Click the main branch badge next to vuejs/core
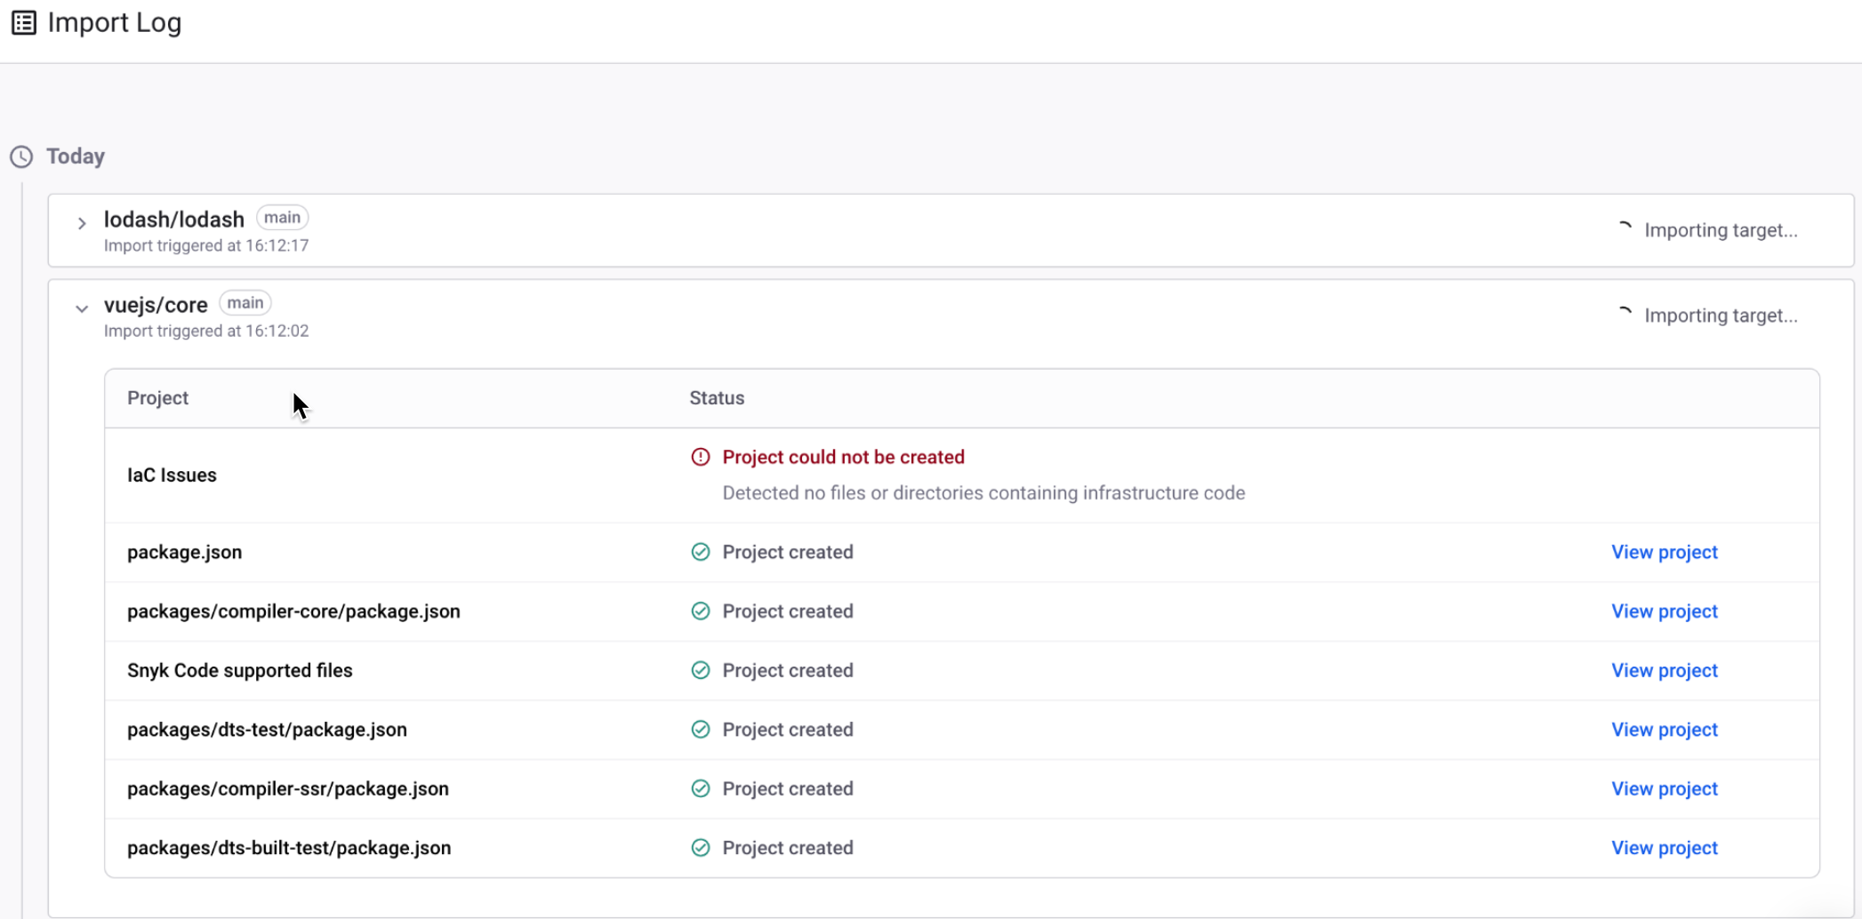The height and width of the screenshot is (919, 1862). [x=245, y=303]
